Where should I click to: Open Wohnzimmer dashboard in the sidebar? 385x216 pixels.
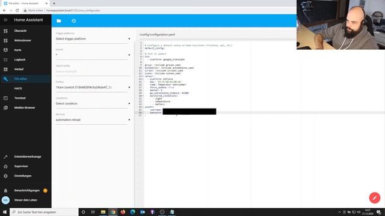tap(23, 40)
